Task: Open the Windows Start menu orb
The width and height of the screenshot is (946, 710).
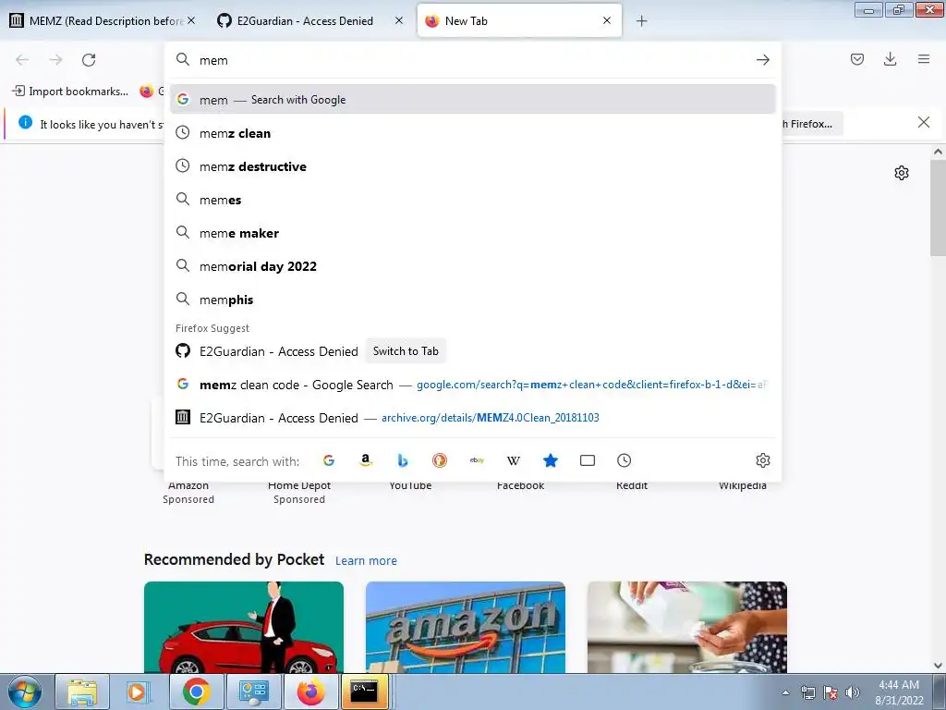Action: (25, 692)
